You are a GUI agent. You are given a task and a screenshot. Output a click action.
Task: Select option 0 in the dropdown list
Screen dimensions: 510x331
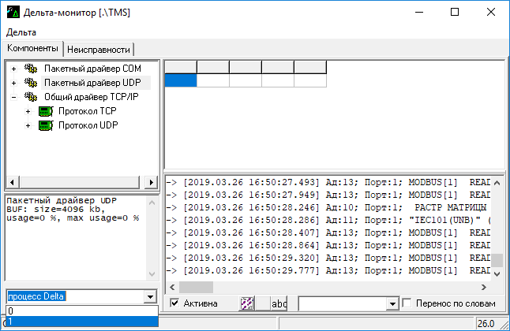click(79, 311)
